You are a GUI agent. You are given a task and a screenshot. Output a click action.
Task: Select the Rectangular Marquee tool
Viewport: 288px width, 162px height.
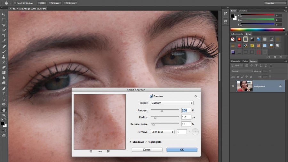[x=4, y=20]
